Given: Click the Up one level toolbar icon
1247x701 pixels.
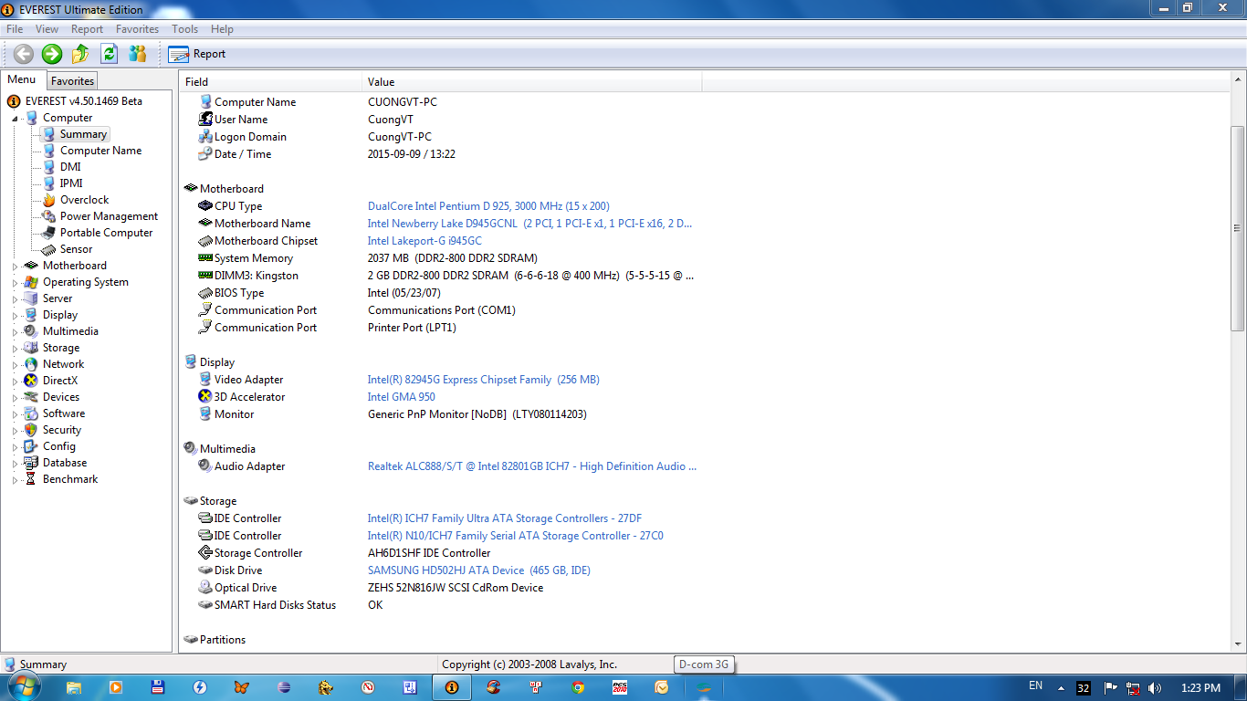Looking at the screenshot, I should coord(80,54).
